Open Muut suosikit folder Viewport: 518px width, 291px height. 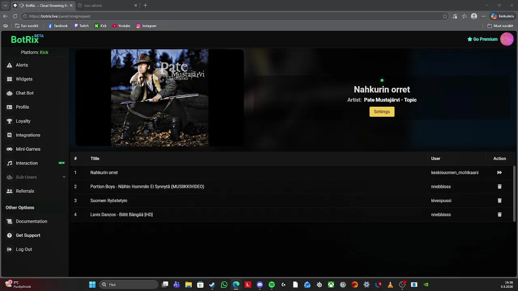[501, 26]
